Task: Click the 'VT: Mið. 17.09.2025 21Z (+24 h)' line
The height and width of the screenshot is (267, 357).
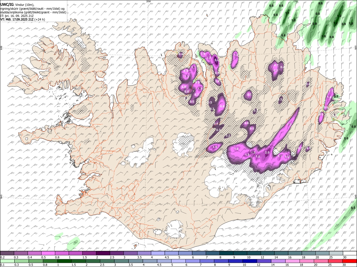Action: 23,19
